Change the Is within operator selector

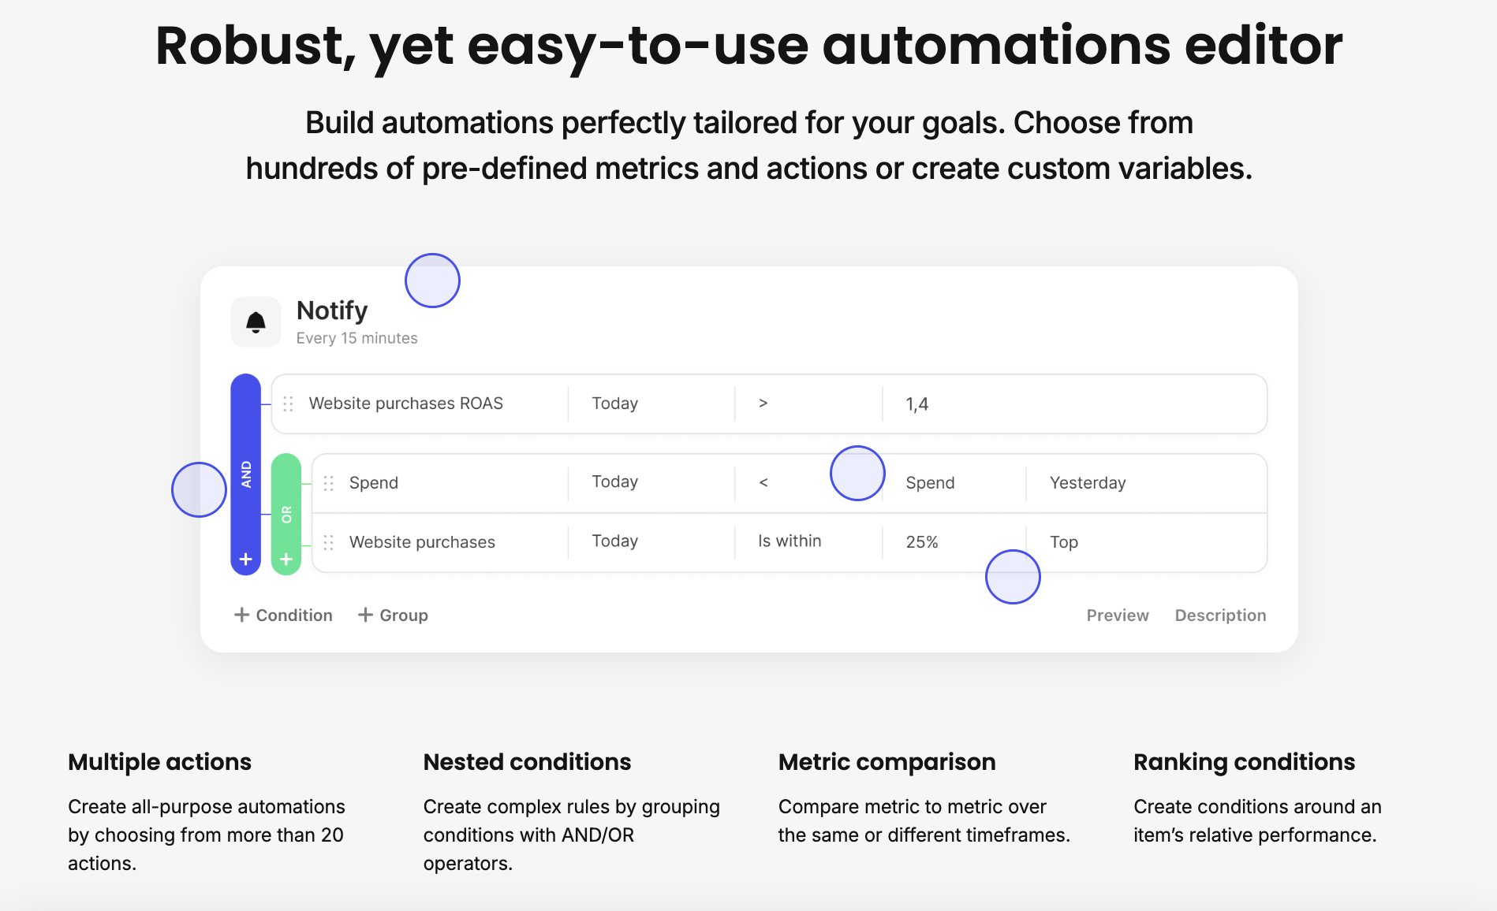point(789,541)
